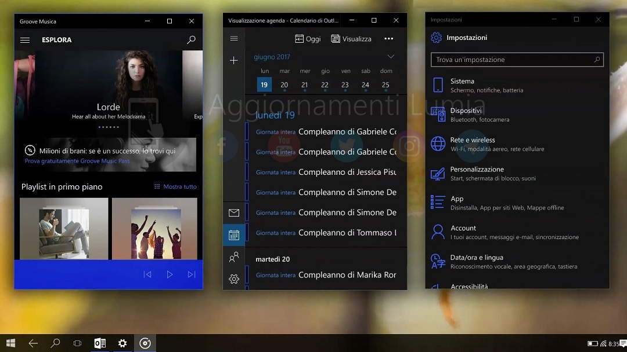Image resolution: width=627 pixels, height=352 pixels.
Task: Open Prova gratuitamente Groove Music Pass link
Action: pos(77,161)
